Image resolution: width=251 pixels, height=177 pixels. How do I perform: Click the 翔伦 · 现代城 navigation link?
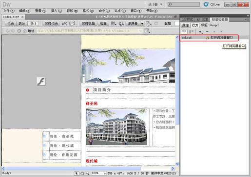point(61,146)
